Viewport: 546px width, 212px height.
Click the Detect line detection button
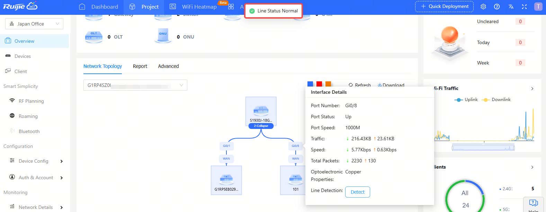pos(357,192)
